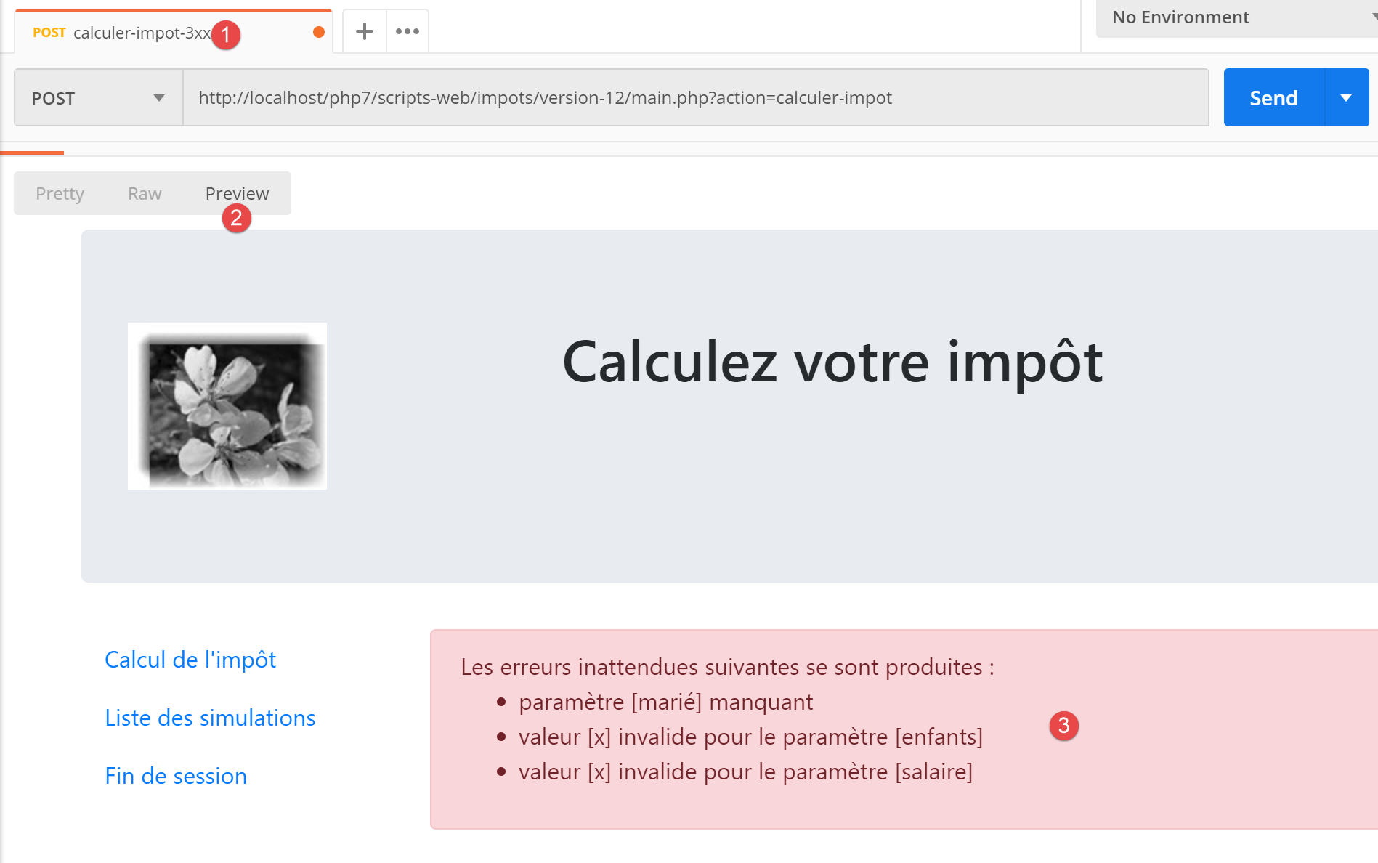Click inside the request URL field

click(690, 98)
